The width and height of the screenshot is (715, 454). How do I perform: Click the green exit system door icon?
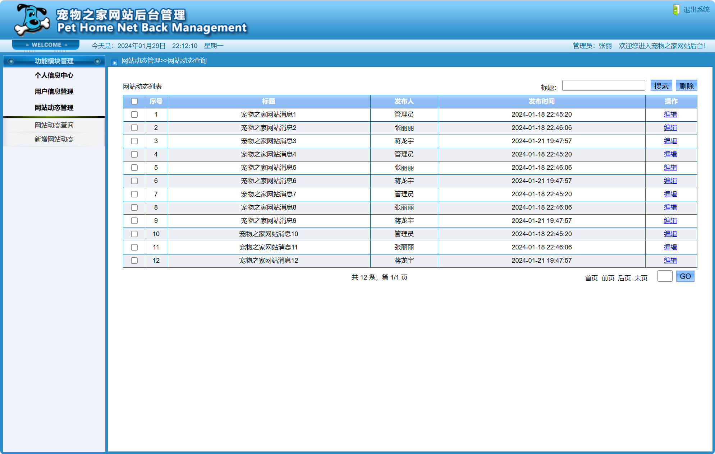pos(676,10)
